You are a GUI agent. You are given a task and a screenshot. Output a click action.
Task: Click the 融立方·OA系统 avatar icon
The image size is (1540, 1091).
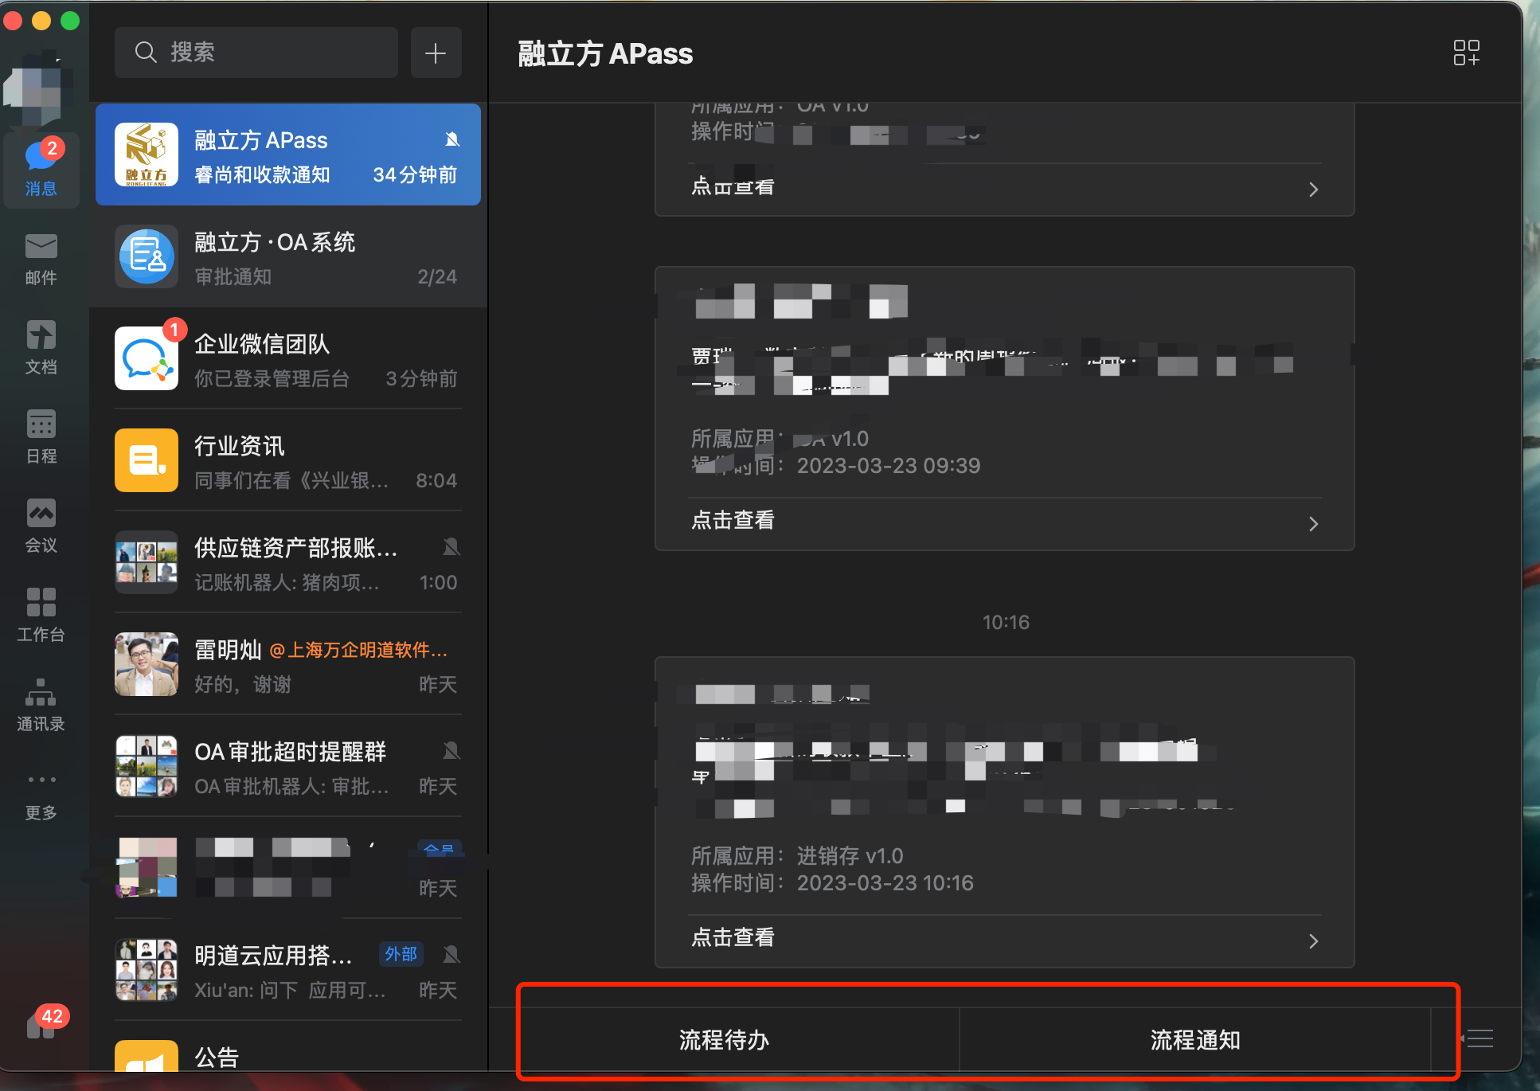point(147,256)
